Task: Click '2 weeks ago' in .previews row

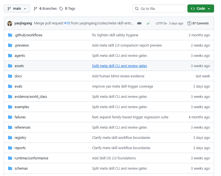Action: pos(200,45)
